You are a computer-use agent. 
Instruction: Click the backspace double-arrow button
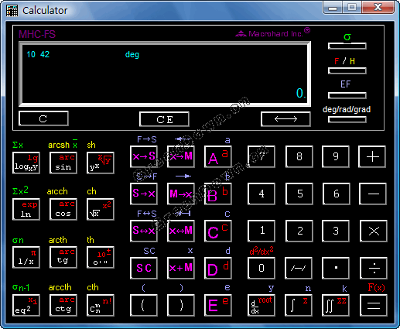285,119
